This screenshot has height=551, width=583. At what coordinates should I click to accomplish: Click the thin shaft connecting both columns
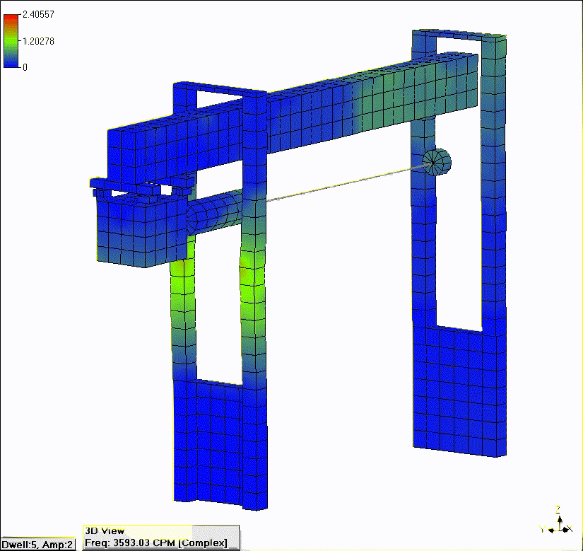[x=339, y=185]
